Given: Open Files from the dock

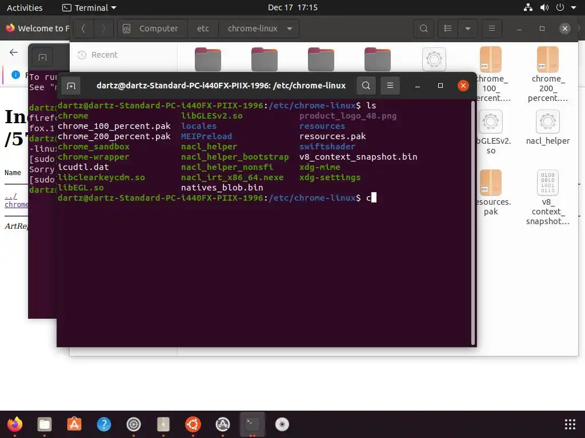Looking at the screenshot, I should pos(45,424).
